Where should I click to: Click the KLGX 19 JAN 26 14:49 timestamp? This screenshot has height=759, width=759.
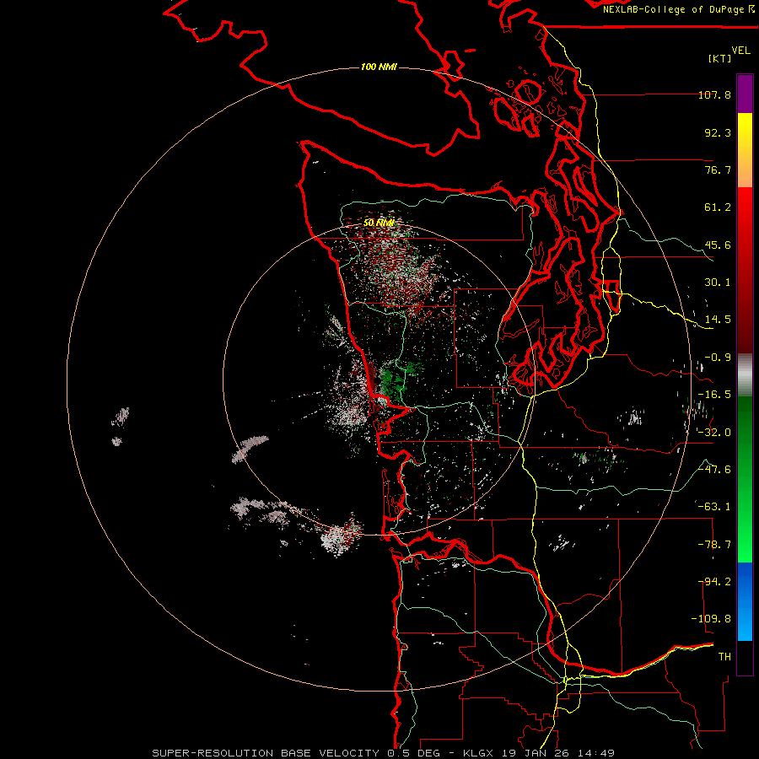[x=539, y=753]
